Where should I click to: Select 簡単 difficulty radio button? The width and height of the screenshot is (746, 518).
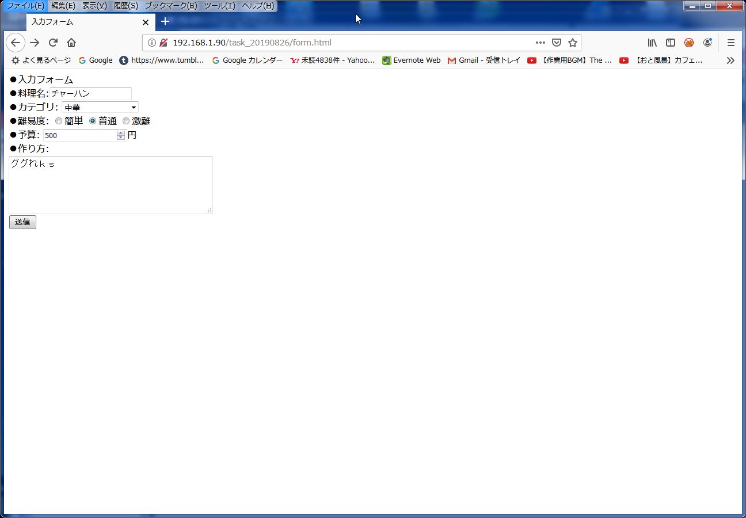[x=59, y=121]
